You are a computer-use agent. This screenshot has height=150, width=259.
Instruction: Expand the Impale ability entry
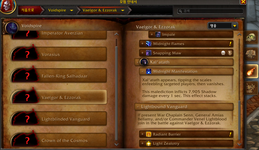pyautogui.click(x=152, y=34)
